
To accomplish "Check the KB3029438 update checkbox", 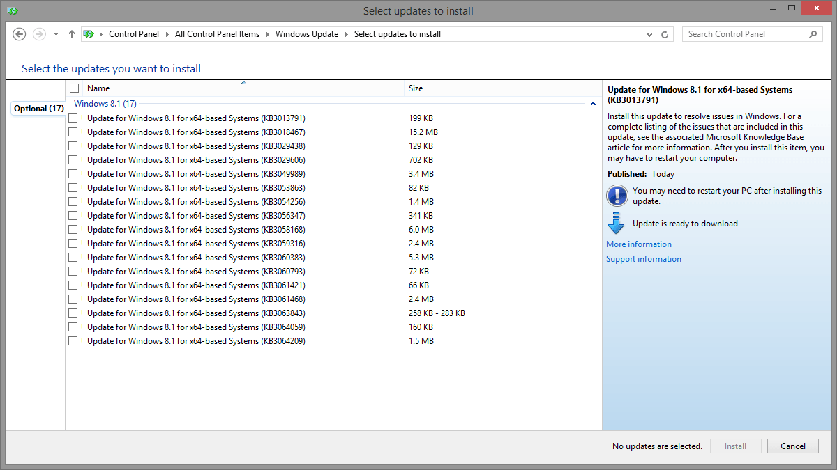I will point(73,146).
